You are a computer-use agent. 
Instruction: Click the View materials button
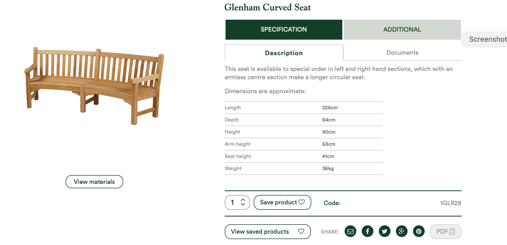pos(94,182)
